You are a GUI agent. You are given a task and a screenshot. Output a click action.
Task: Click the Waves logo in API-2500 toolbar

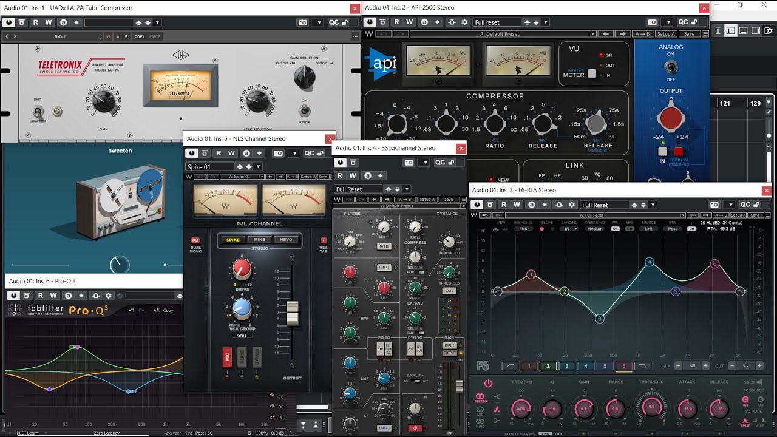(370, 34)
